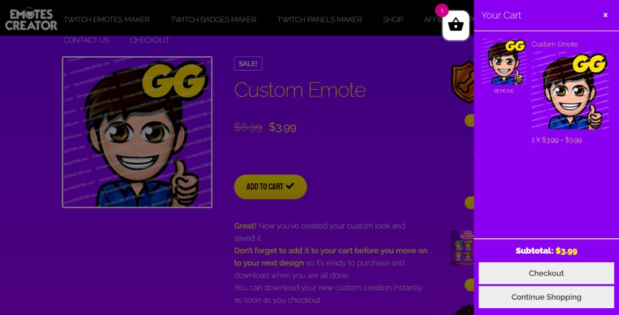This screenshot has height=315, width=619.
Task: Open small cart thumbnail of emote
Action: click(x=504, y=62)
